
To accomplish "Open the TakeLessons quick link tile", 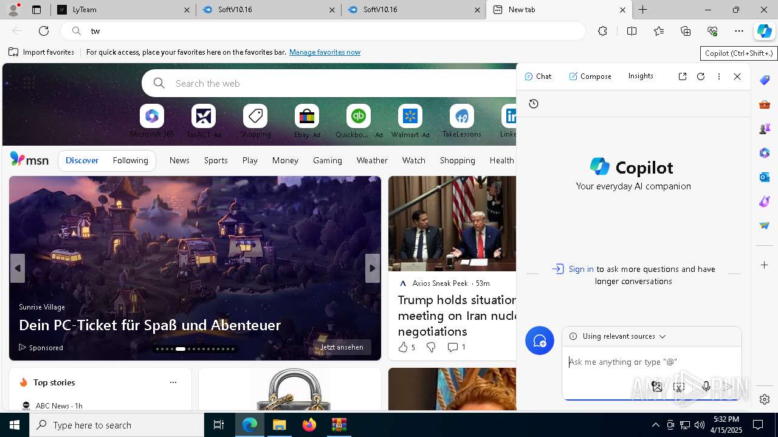I will tap(462, 121).
